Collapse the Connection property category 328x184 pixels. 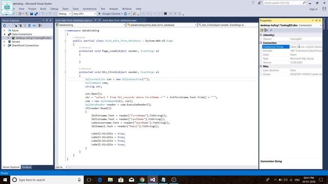[261, 43]
